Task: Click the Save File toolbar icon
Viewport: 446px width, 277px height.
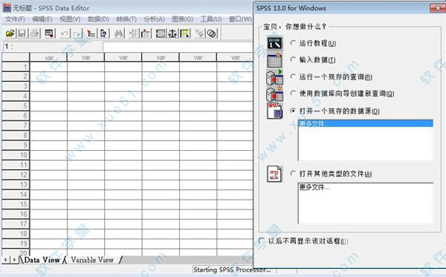Action: [x=22, y=33]
